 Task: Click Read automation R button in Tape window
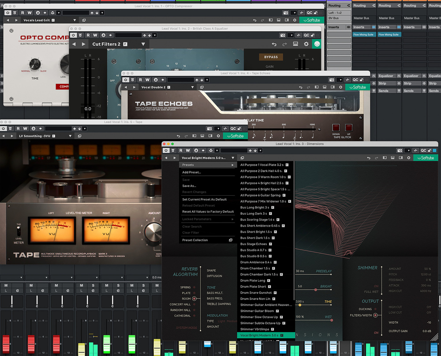18,129
